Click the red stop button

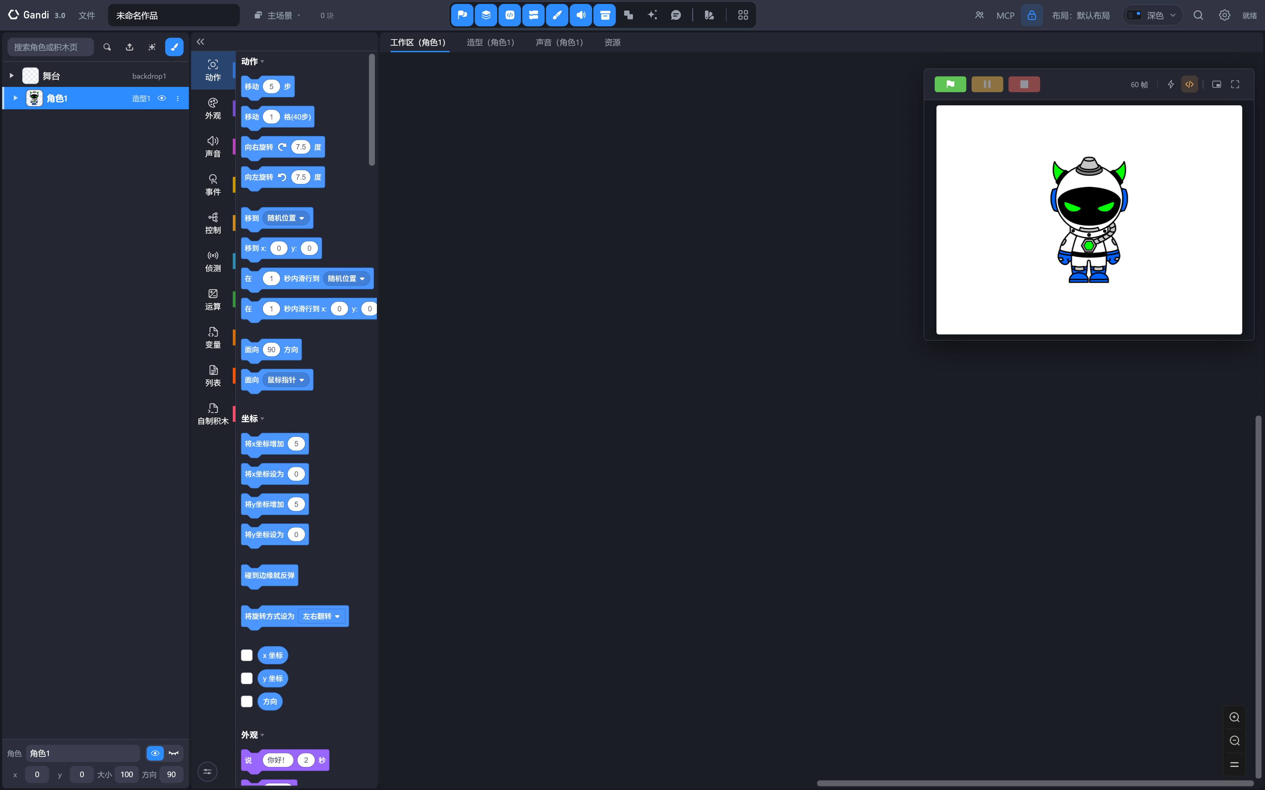click(1024, 84)
